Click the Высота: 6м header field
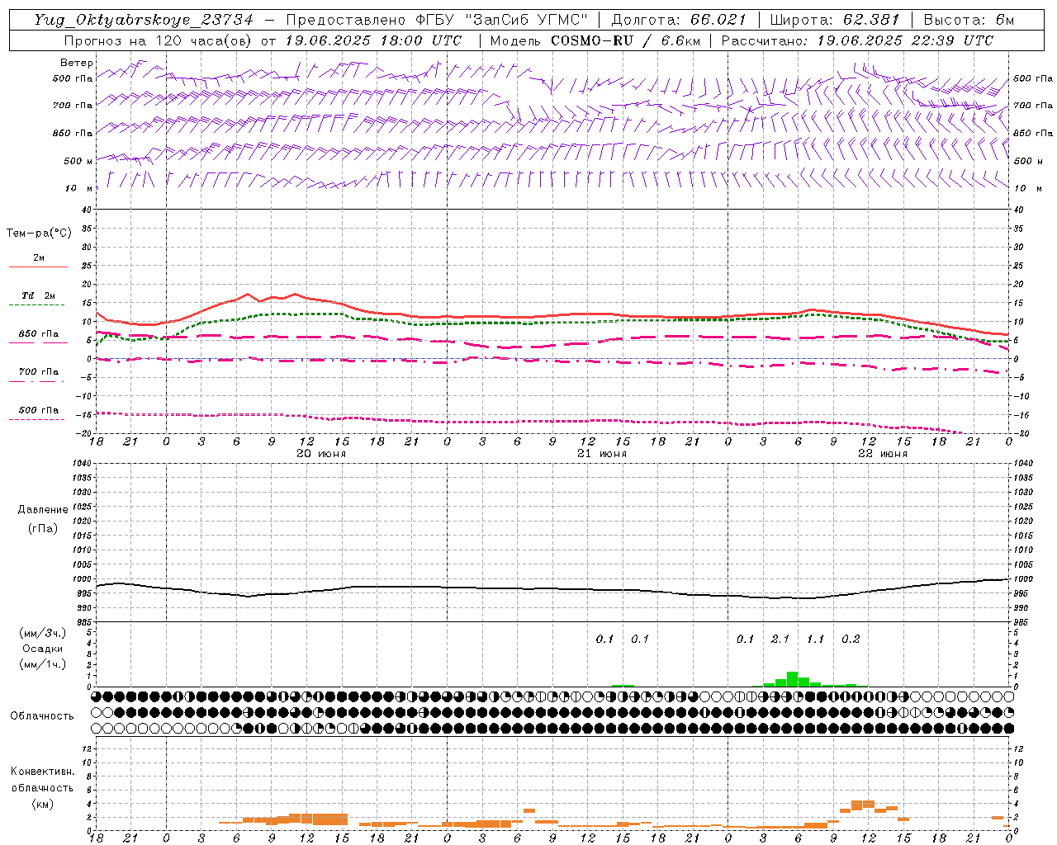This screenshot has width=1057, height=845. point(969,20)
